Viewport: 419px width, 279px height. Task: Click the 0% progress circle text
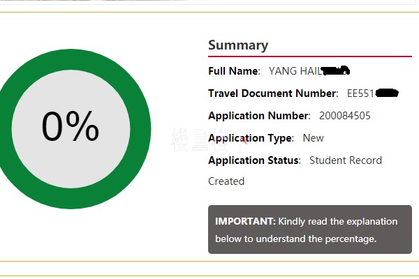coord(70,126)
